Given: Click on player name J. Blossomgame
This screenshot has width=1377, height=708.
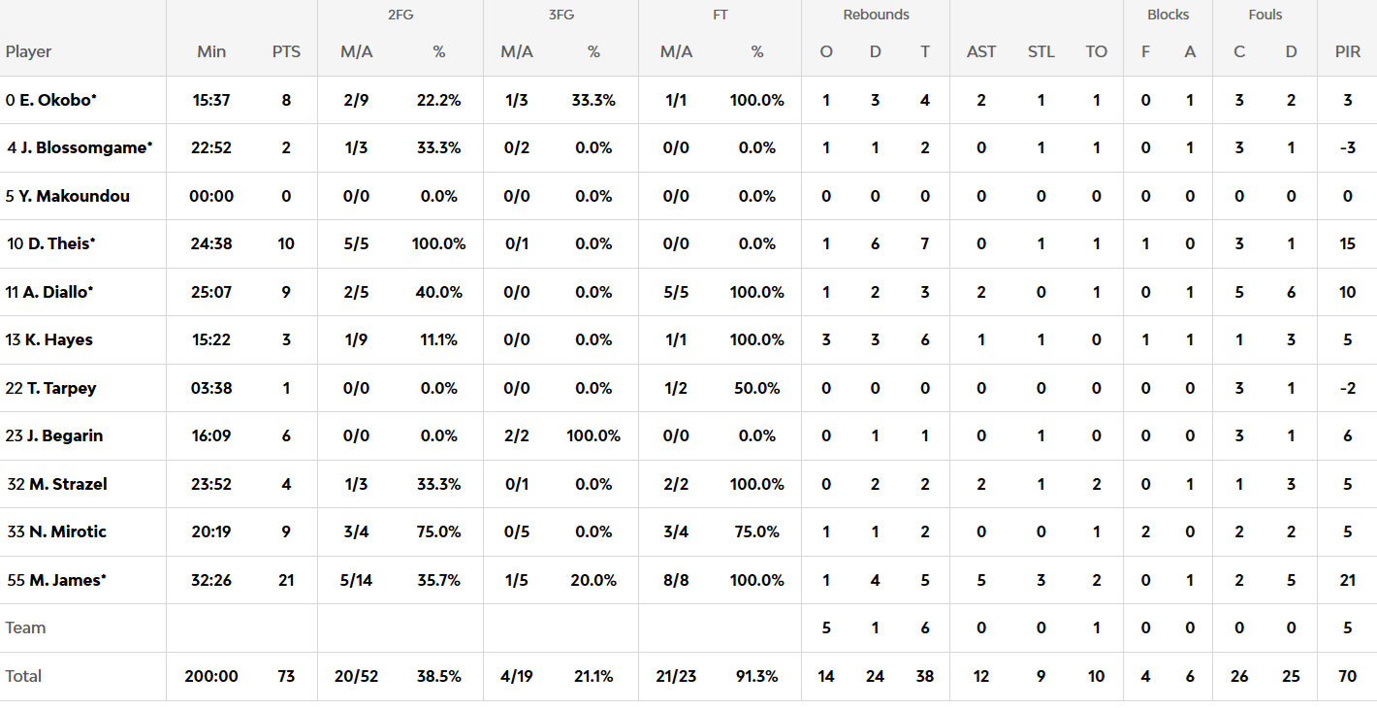Looking at the screenshot, I should (x=86, y=147).
